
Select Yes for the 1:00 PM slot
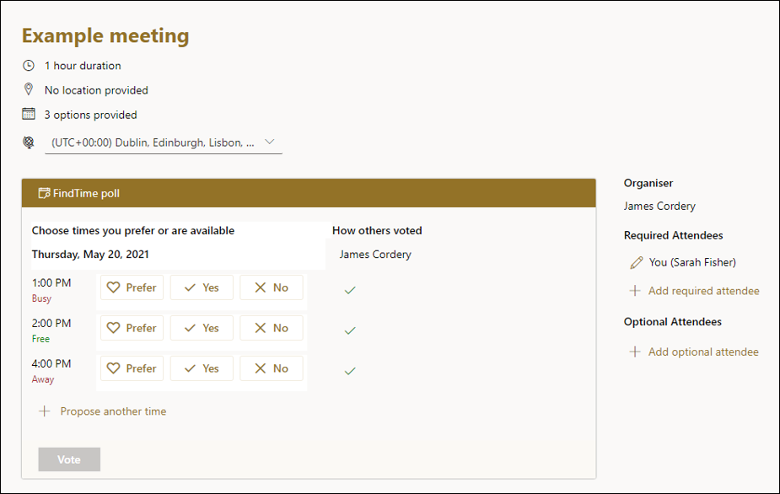(x=202, y=287)
